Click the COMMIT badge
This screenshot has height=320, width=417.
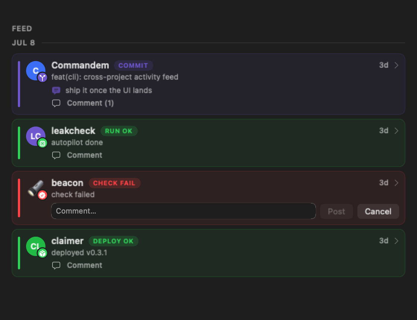[x=133, y=65]
